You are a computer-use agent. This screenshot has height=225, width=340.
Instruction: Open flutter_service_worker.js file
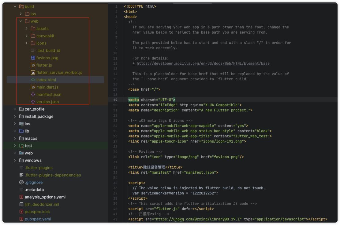pyautogui.click(x=59, y=72)
